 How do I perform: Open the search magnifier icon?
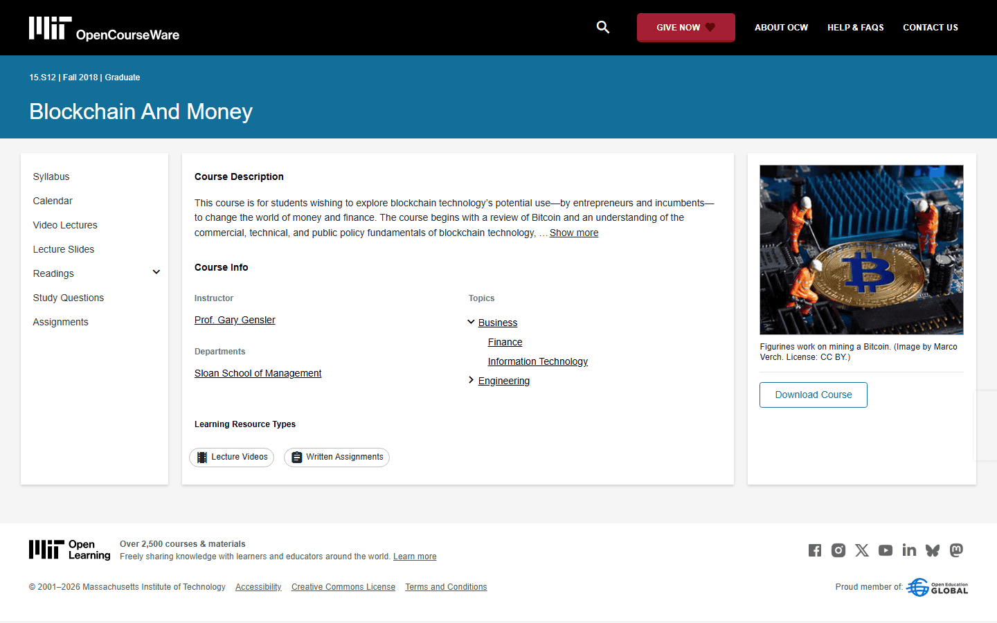tap(603, 27)
